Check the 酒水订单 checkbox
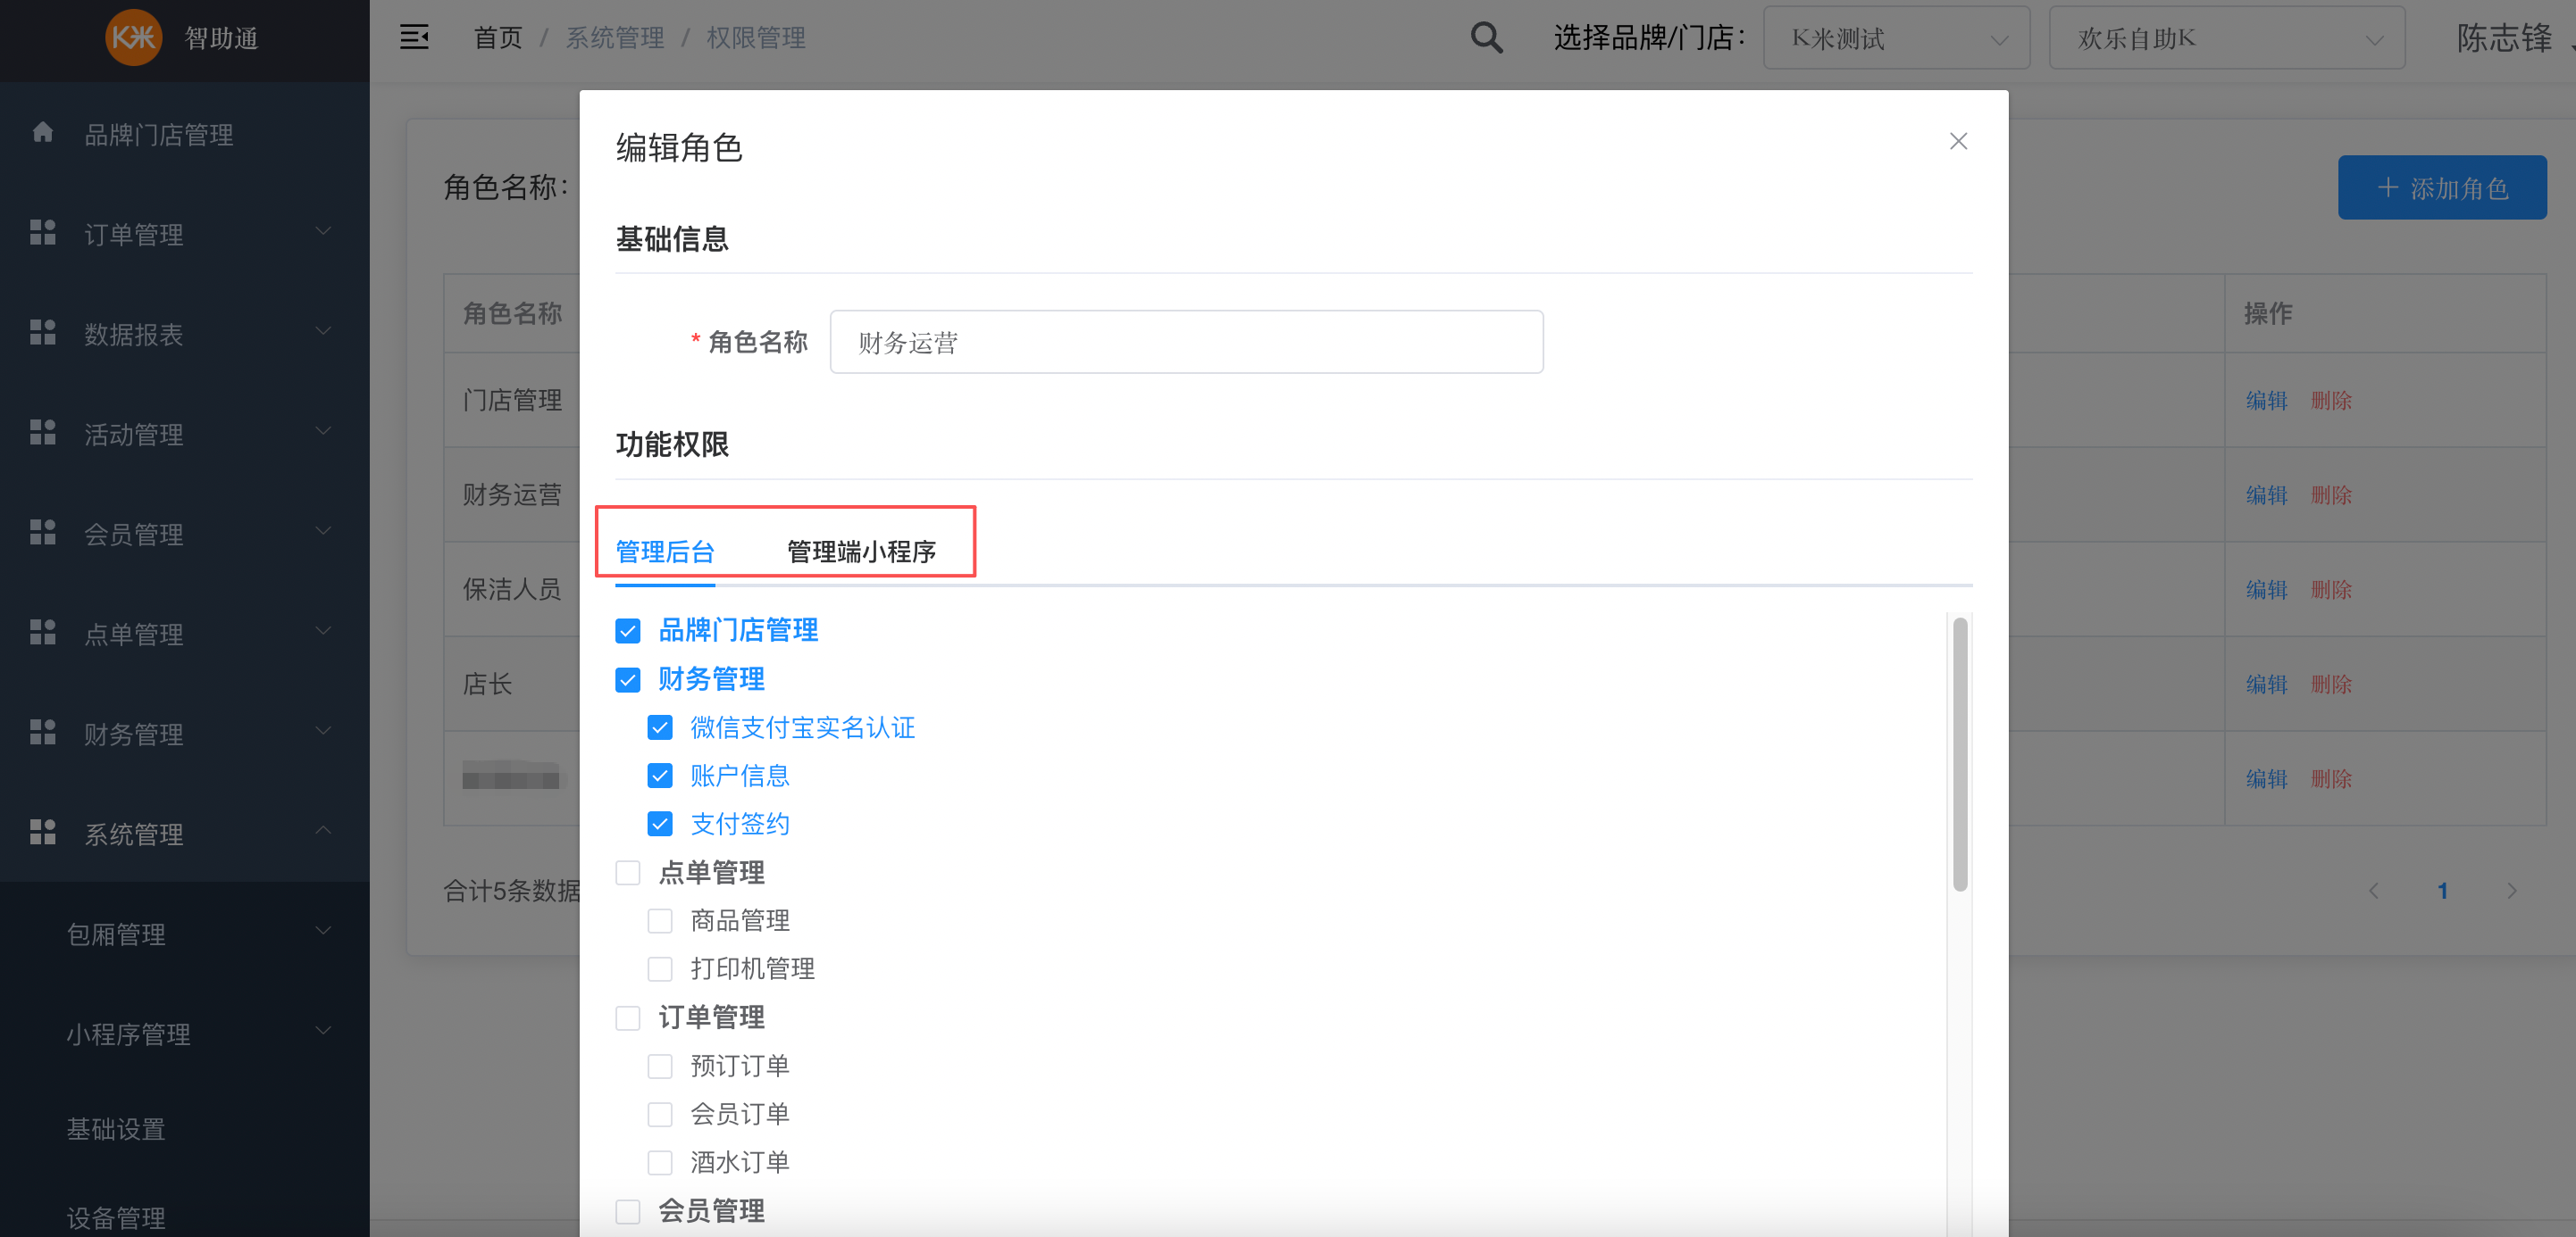Screen dimensions: 2576x1237 [x=659, y=1163]
